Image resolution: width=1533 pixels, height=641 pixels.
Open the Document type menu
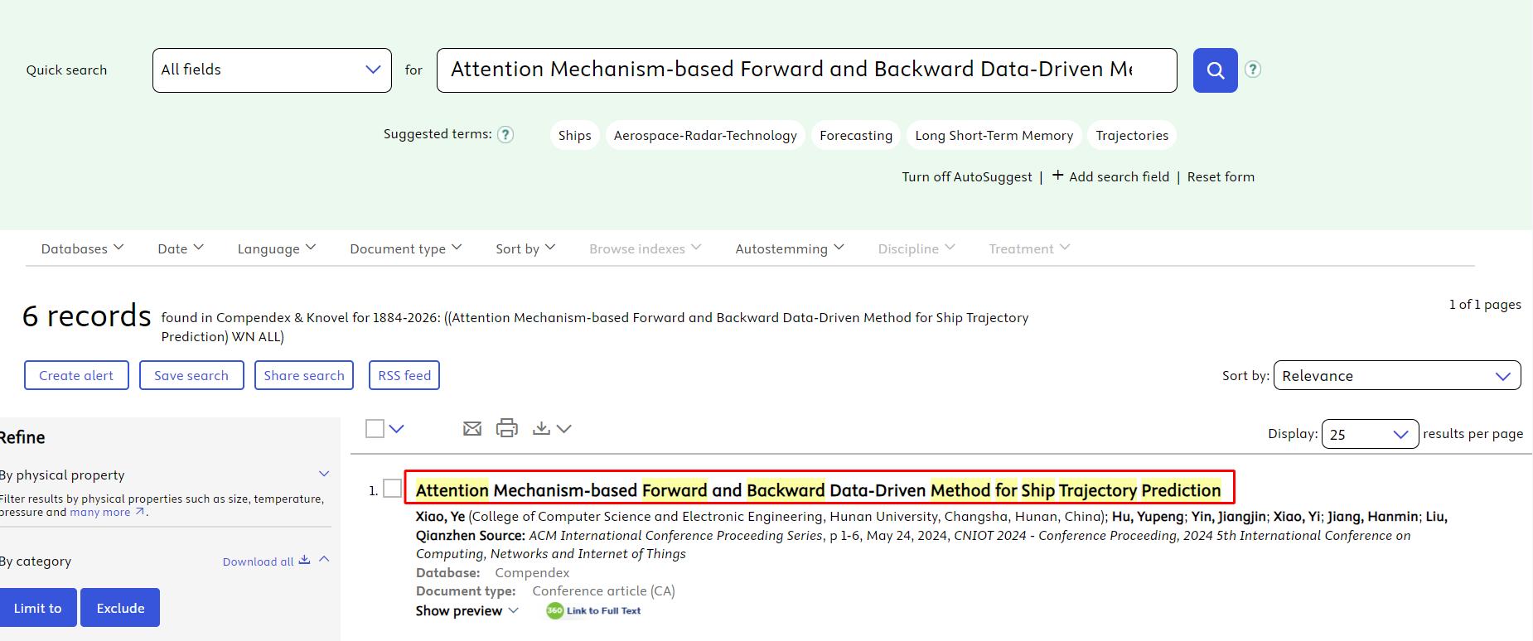[x=406, y=248]
